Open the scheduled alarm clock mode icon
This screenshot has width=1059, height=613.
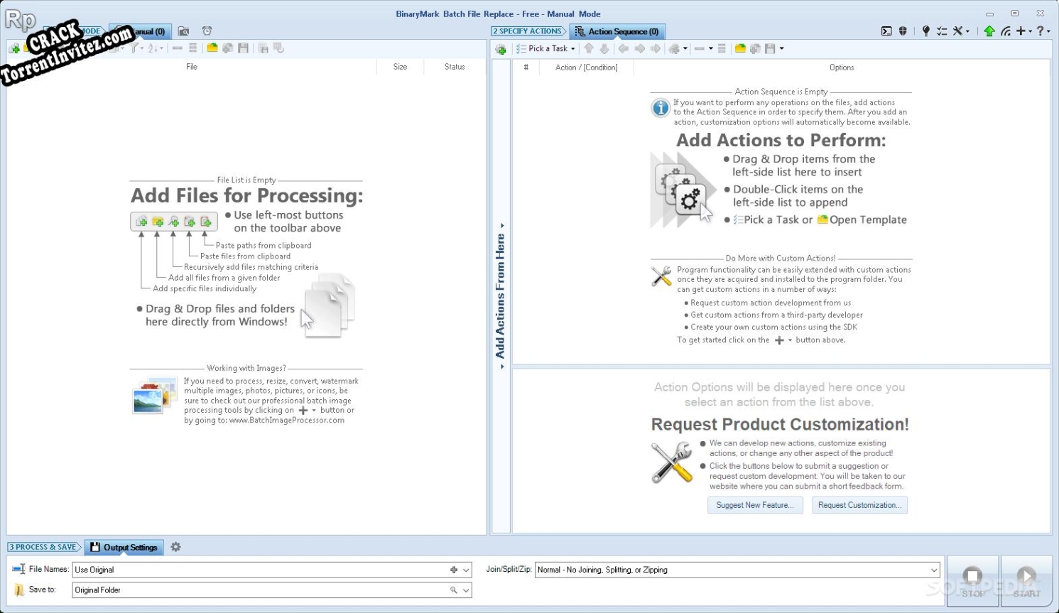click(x=207, y=31)
